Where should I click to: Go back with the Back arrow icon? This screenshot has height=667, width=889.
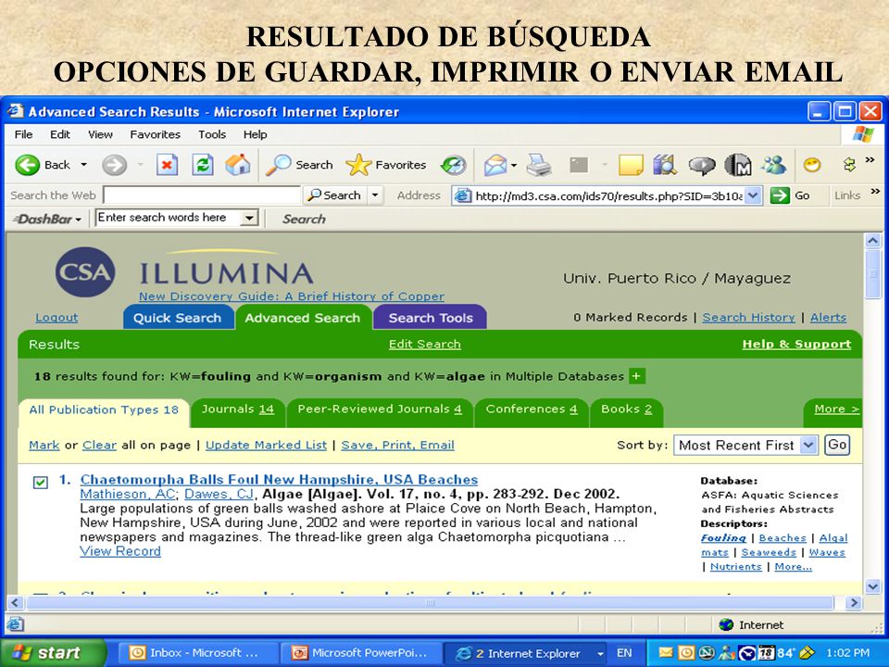27,165
